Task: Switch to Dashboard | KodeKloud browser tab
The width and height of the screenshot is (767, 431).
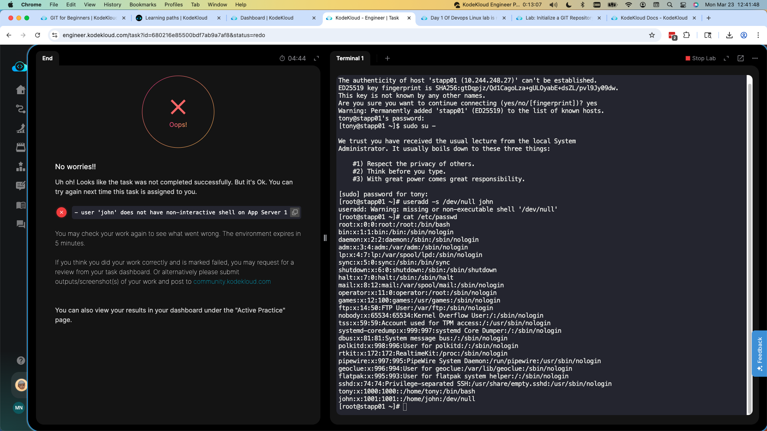Action: click(267, 18)
